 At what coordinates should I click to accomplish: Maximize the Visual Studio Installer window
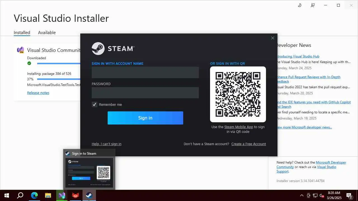coord(338,5)
